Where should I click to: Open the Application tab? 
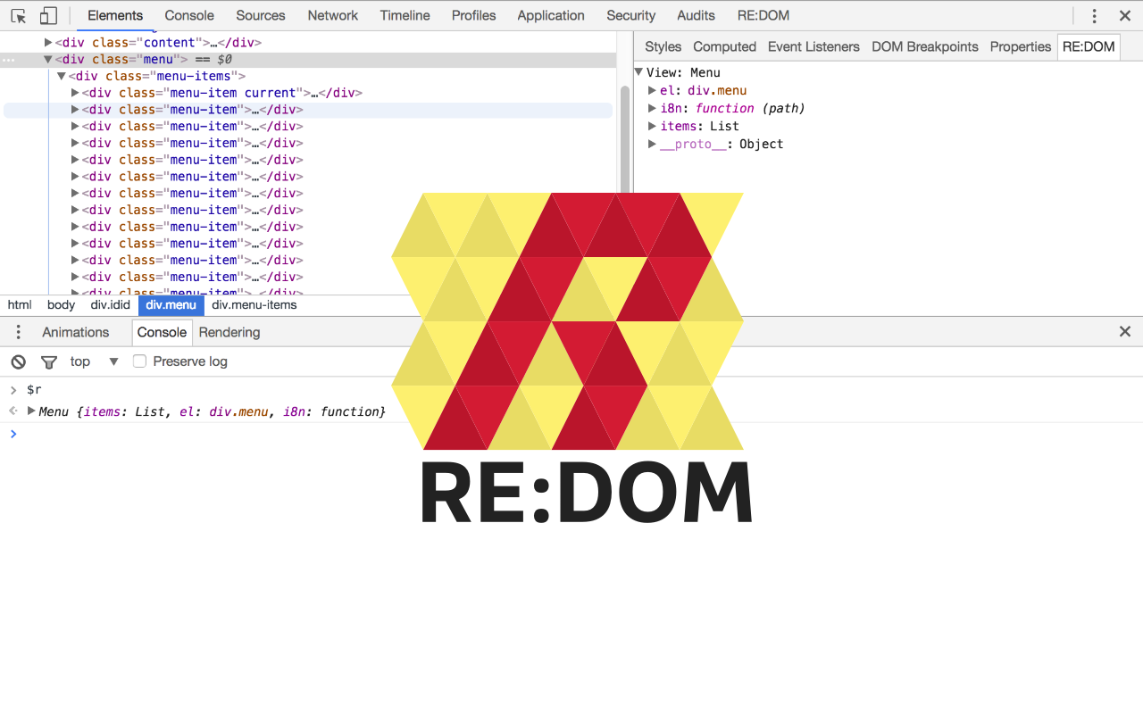[551, 15]
